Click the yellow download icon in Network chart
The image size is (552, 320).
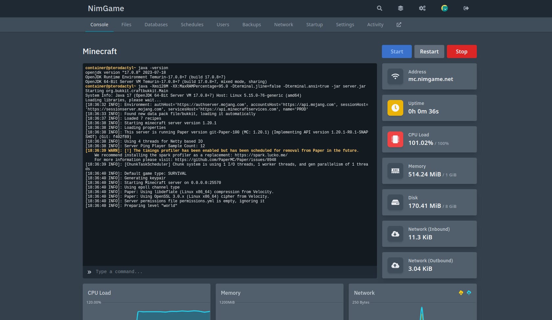(461, 292)
